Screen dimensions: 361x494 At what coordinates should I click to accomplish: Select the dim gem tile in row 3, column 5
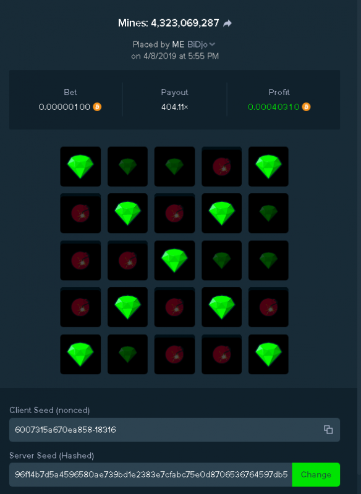268,260
